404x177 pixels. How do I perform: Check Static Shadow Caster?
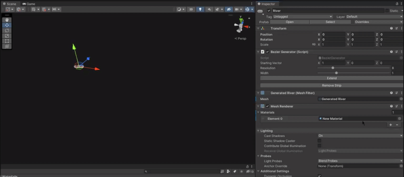click(x=320, y=141)
